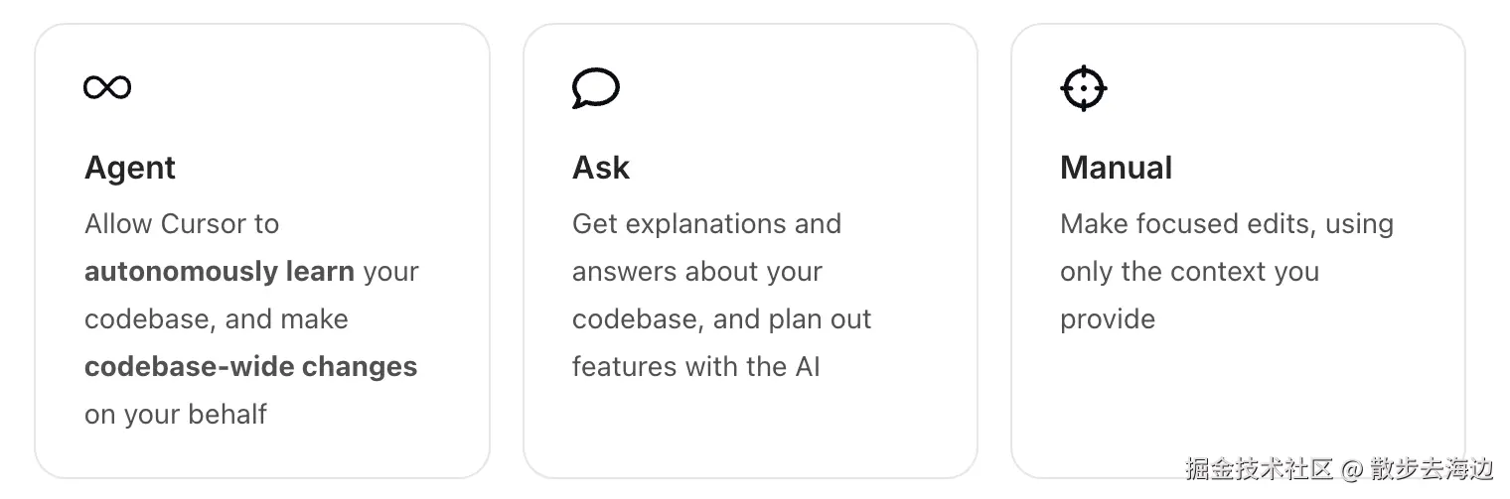The image size is (1510, 499).
Task: Select the Manual heading
Action: point(1117,168)
